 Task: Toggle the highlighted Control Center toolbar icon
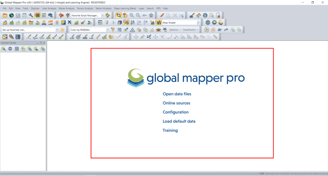(37, 15)
